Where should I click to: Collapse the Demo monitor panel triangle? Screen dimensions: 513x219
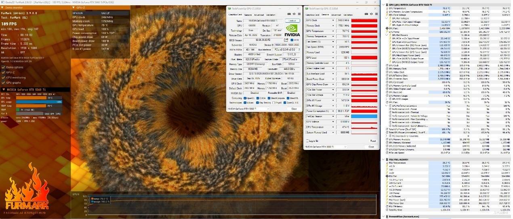pos(2,8)
